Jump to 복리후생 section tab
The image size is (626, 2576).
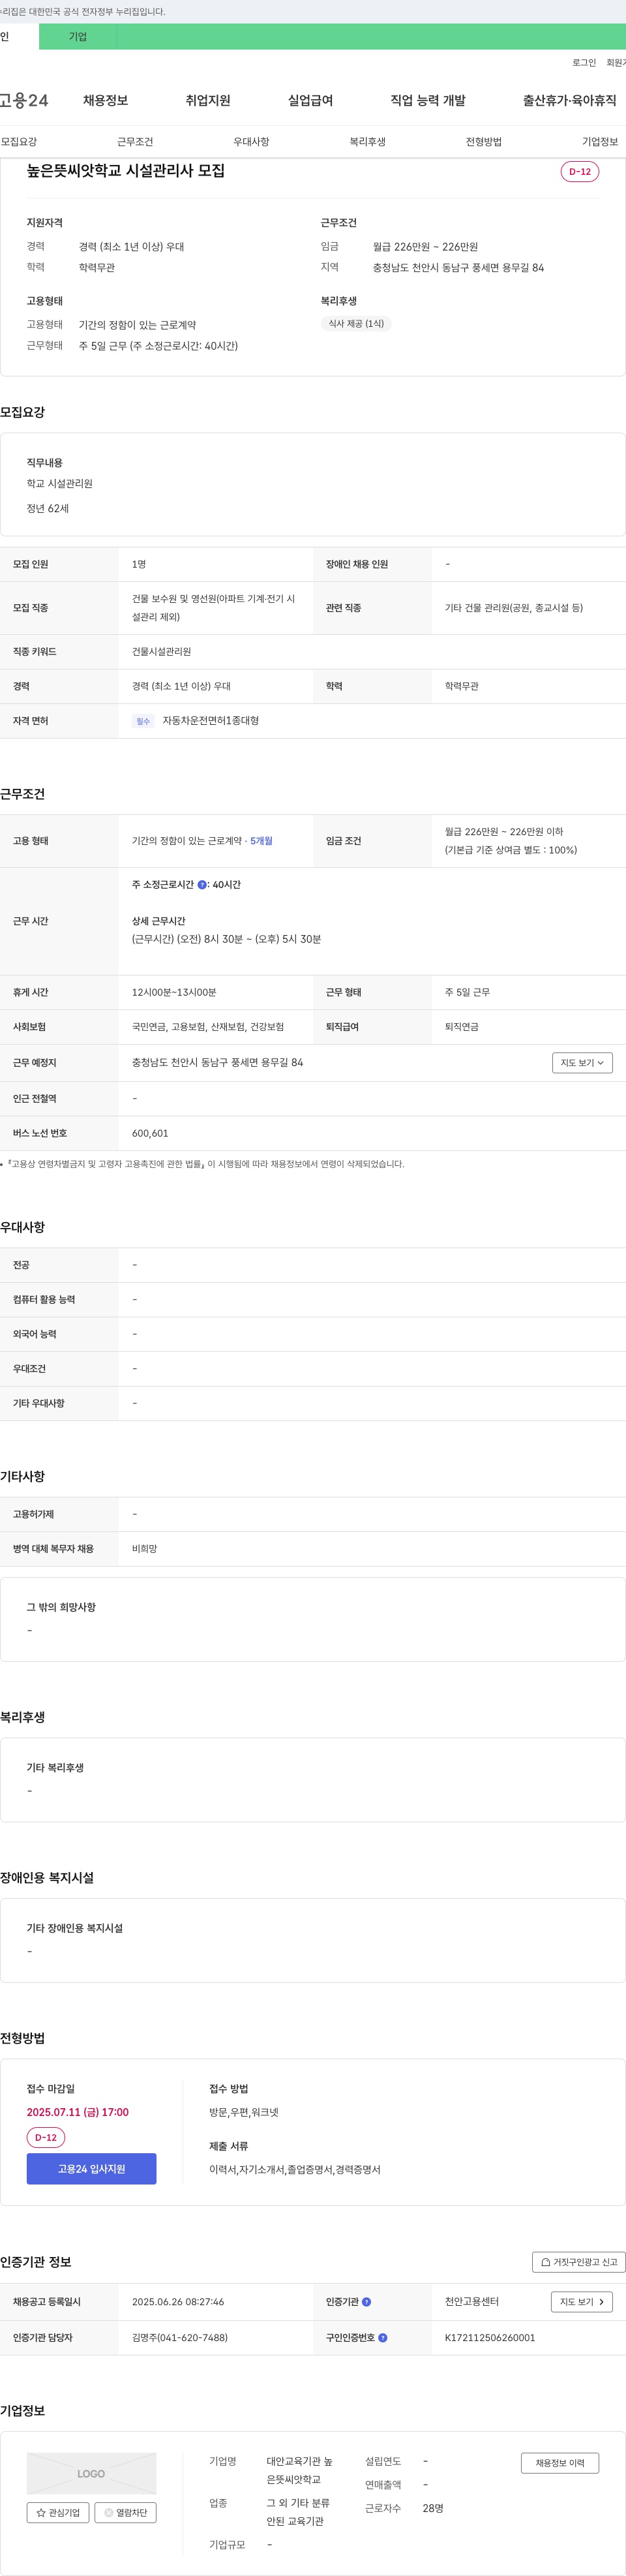pos(367,142)
